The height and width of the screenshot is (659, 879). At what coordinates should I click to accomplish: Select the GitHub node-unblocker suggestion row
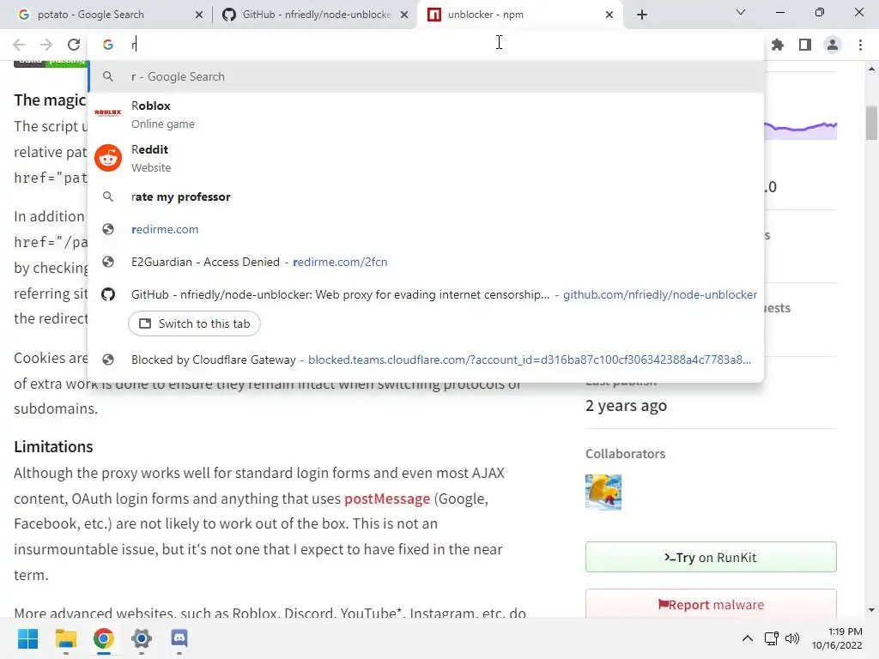[426, 294]
